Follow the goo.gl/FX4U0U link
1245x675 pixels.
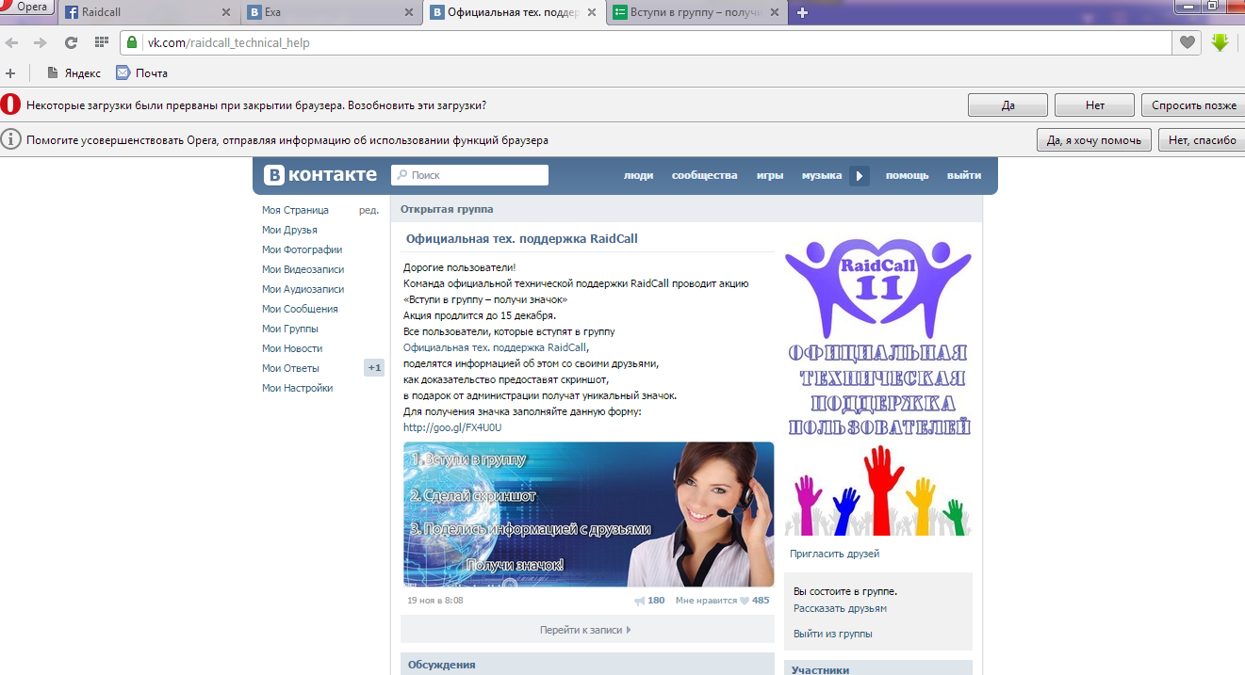(452, 427)
